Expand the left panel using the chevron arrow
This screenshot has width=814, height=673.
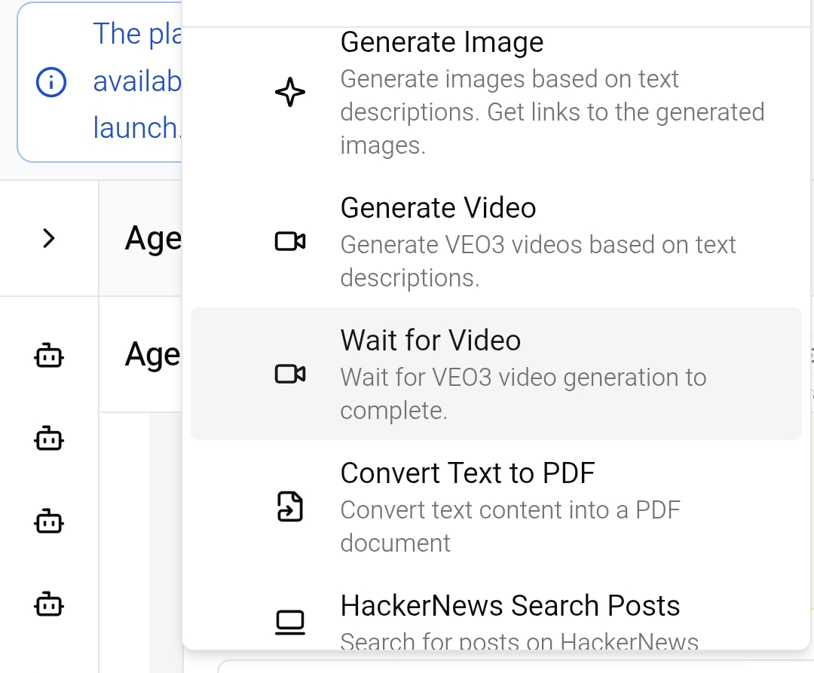click(x=48, y=238)
